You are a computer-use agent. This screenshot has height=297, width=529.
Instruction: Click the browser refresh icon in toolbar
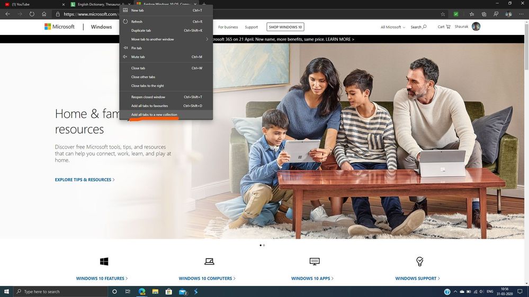click(32, 14)
